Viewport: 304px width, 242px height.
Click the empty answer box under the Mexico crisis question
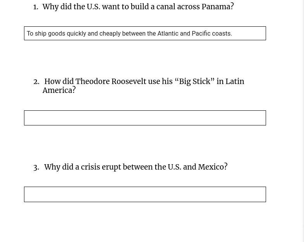coord(145,194)
